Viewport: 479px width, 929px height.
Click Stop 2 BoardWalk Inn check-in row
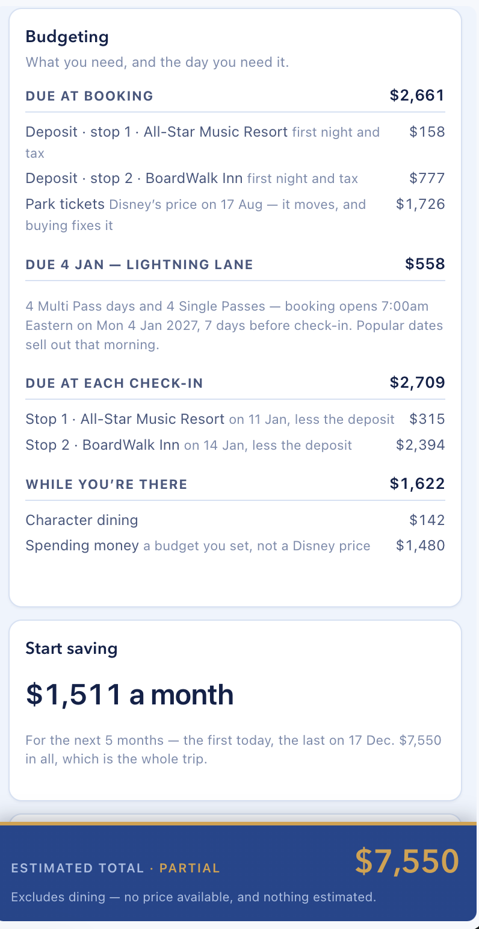point(235,445)
